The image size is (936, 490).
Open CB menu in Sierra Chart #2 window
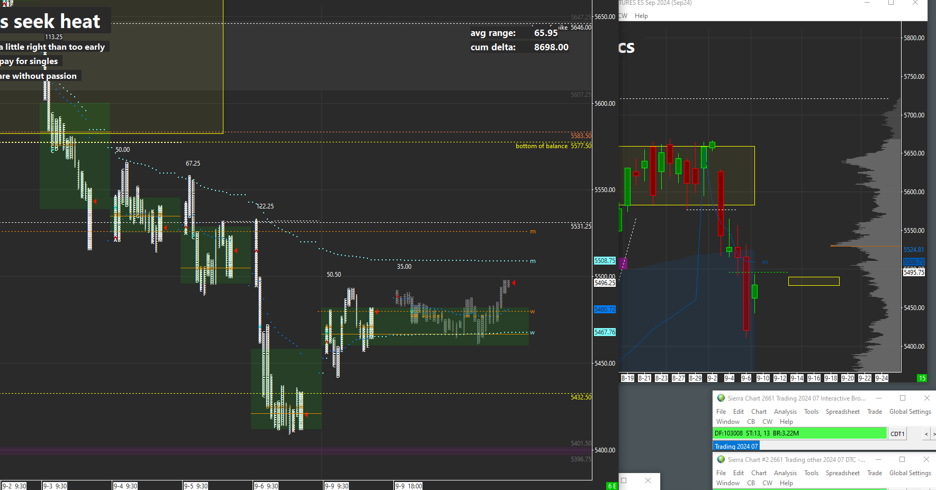click(x=751, y=483)
